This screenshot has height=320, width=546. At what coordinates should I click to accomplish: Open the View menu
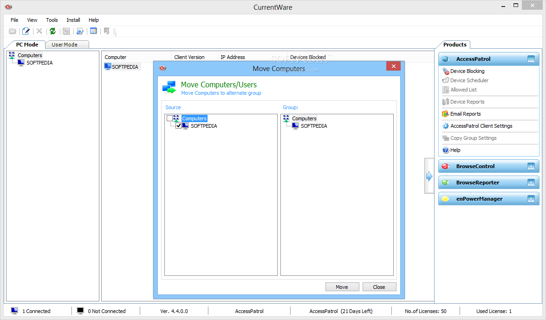click(x=32, y=20)
